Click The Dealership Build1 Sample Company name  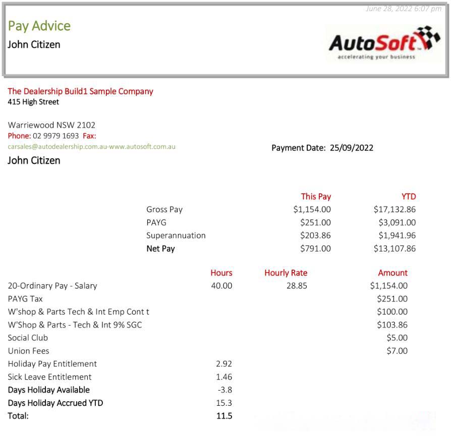tap(80, 91)
